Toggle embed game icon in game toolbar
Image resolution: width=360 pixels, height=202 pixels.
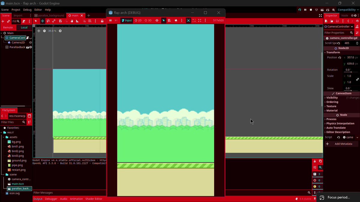[x=188, y=20]
